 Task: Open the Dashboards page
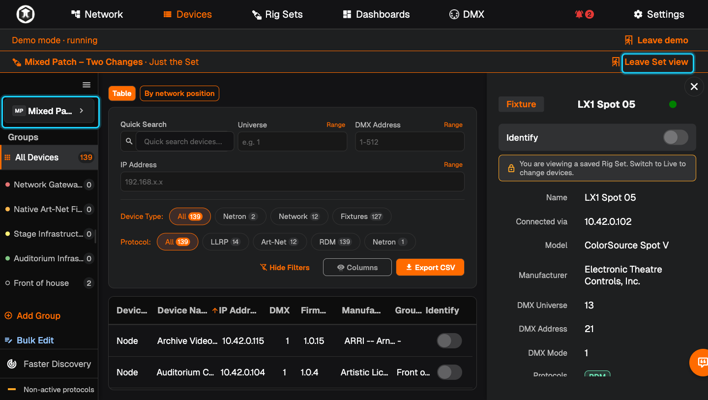coord(376,14)
